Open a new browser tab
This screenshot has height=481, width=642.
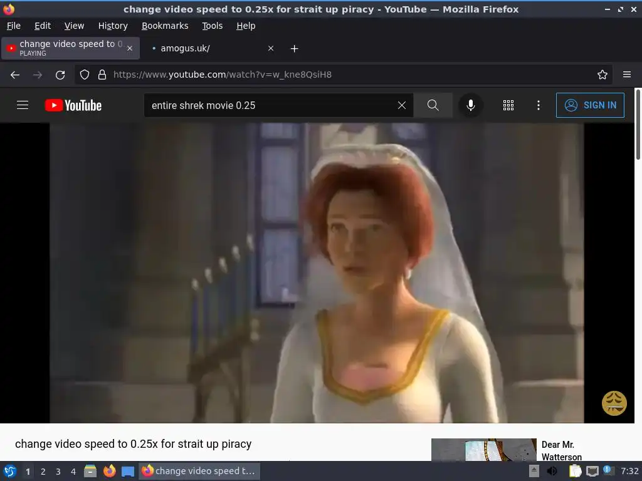294,49
